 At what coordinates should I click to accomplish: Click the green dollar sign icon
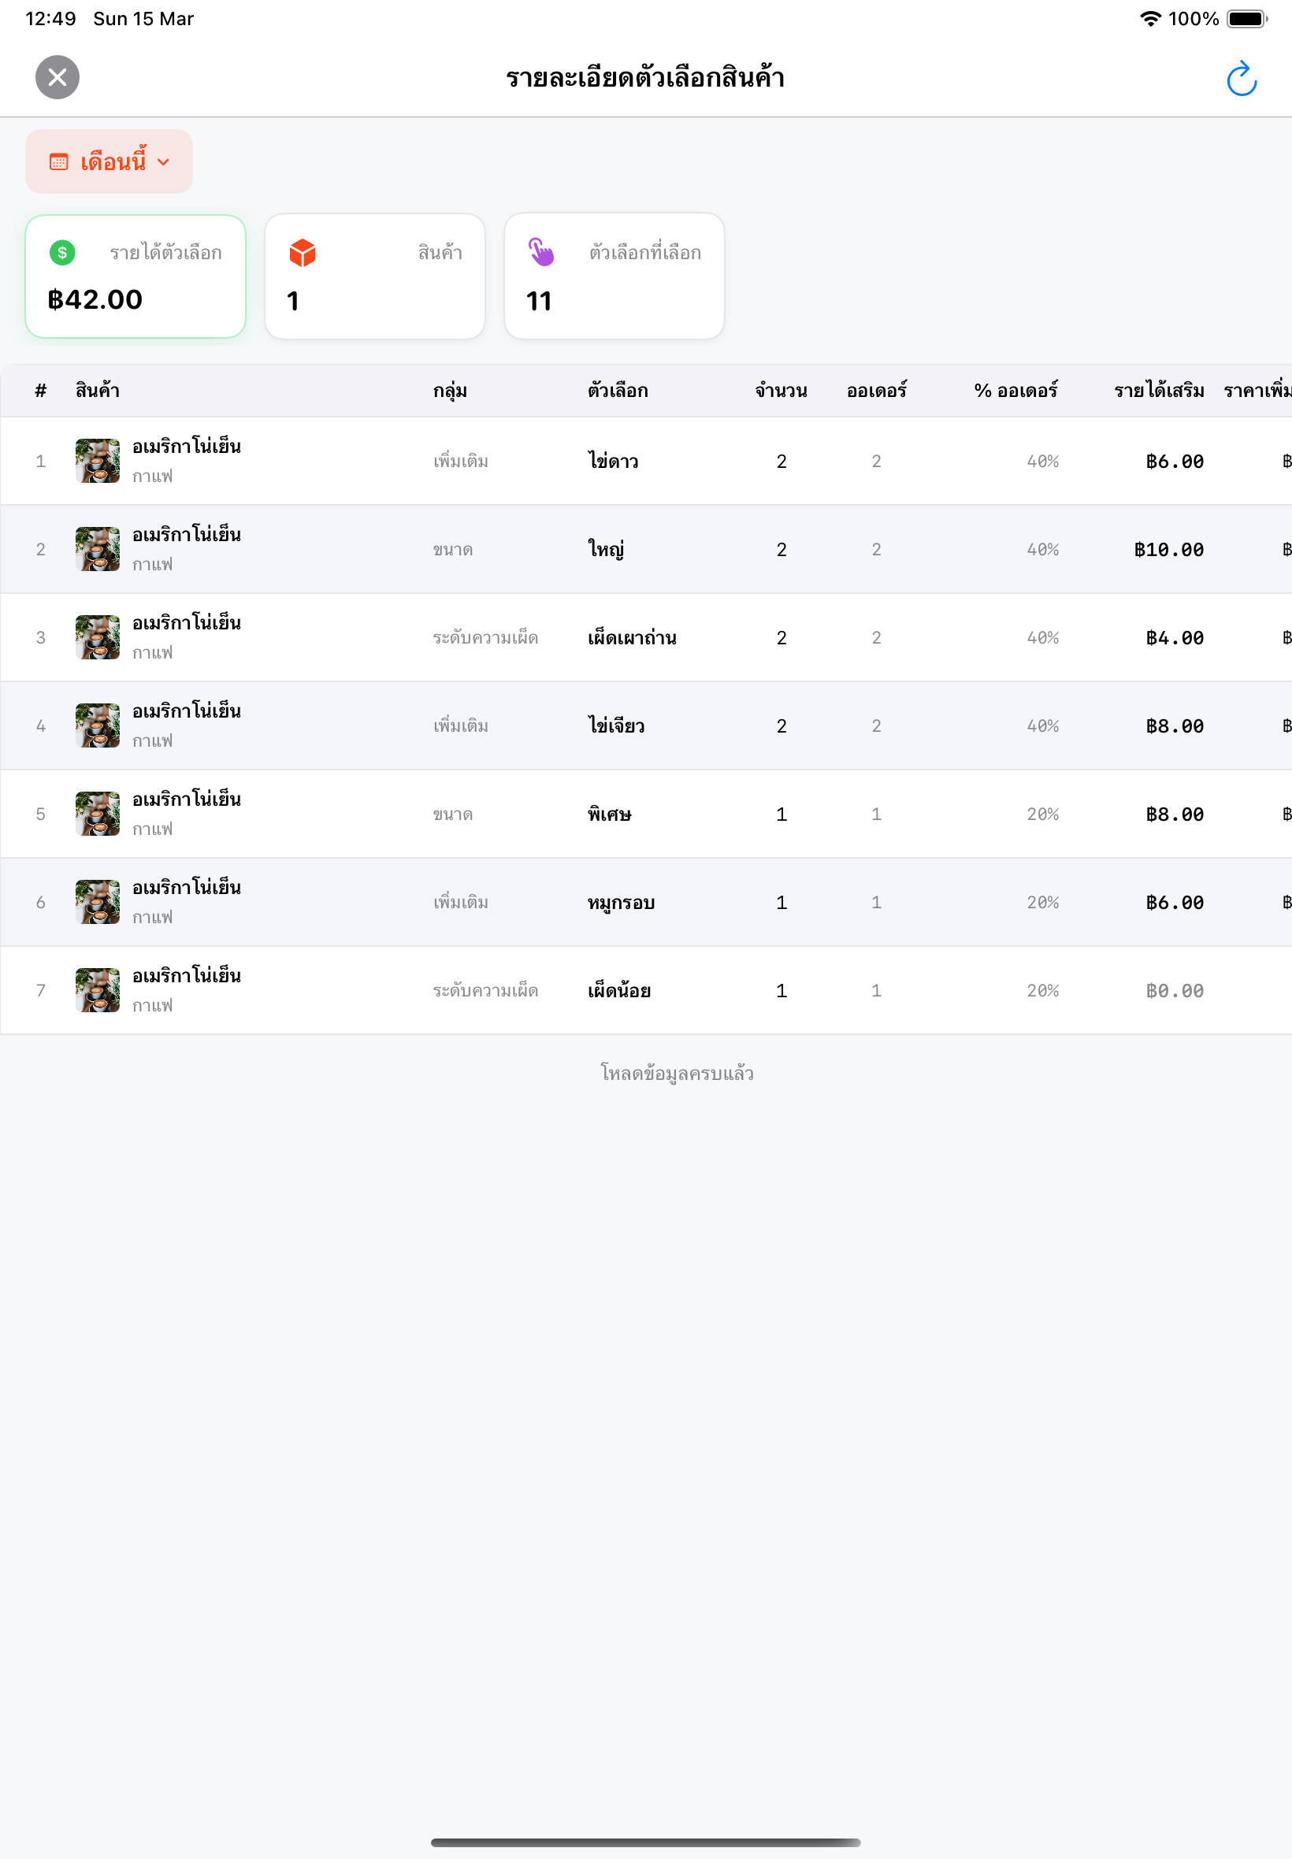pos(62,253)
